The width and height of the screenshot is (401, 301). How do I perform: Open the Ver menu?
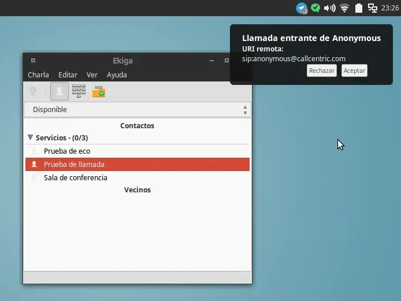[92, 75]
